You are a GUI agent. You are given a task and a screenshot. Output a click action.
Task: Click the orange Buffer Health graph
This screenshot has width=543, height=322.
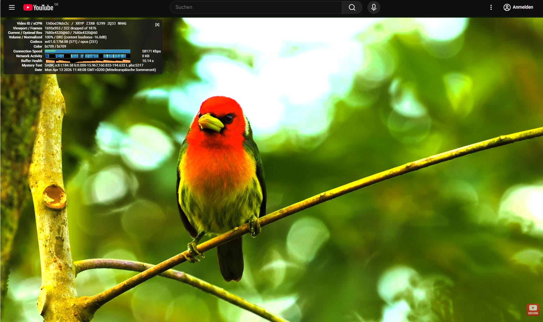[x=87, y=61]
